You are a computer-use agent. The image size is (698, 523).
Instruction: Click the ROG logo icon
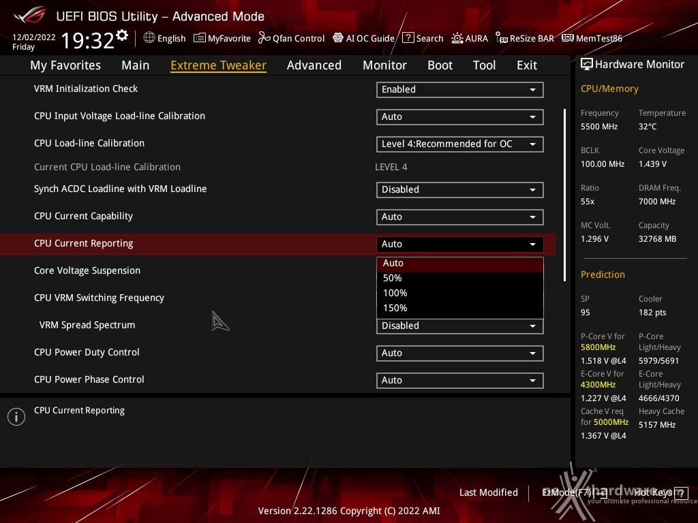[x=29, y=15]
